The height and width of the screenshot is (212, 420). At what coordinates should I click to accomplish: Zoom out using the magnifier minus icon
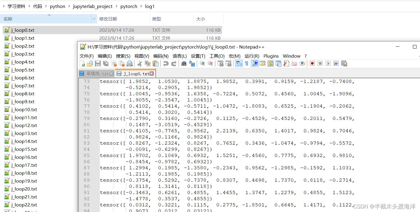coord(210,64)
